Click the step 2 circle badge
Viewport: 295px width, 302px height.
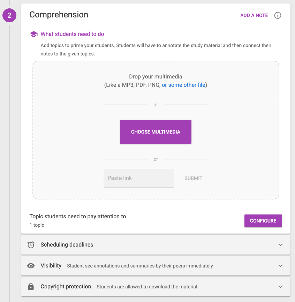(x=9, y=15)
